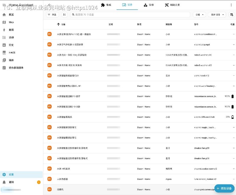Click the Mi icon of 摄像机 row
Screen dimensions: 236x195
click(x=49, y=189)
